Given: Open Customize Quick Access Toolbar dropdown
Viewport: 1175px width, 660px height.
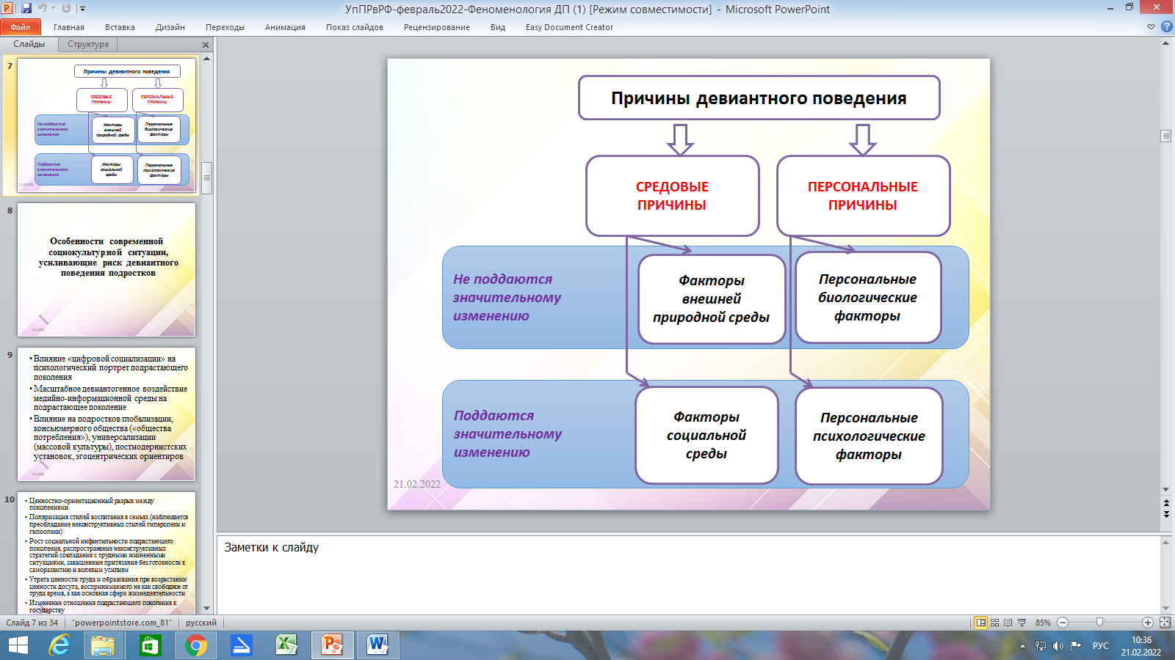Looking at the screenshot, I should (82, 9).
